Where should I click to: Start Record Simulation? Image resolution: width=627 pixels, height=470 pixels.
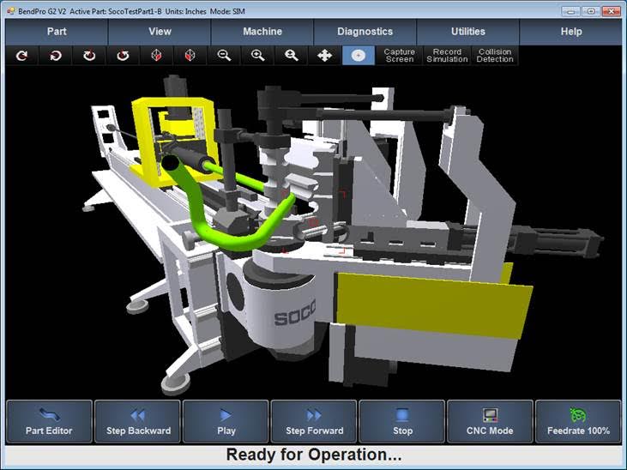[447, 55]
